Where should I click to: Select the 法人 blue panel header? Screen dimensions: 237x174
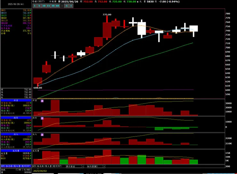tap(16, 134)
